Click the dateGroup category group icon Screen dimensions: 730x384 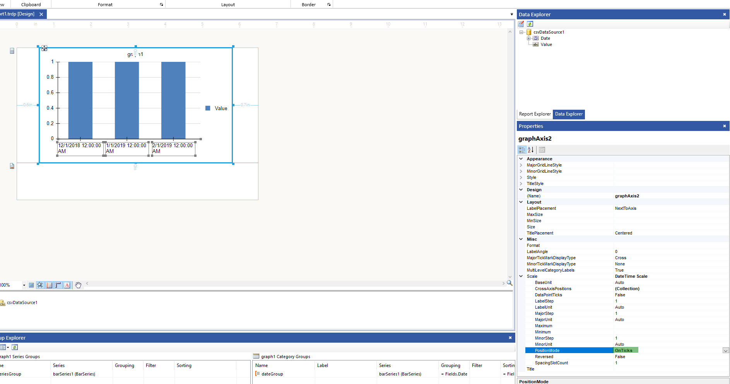(x=258, y=374)
